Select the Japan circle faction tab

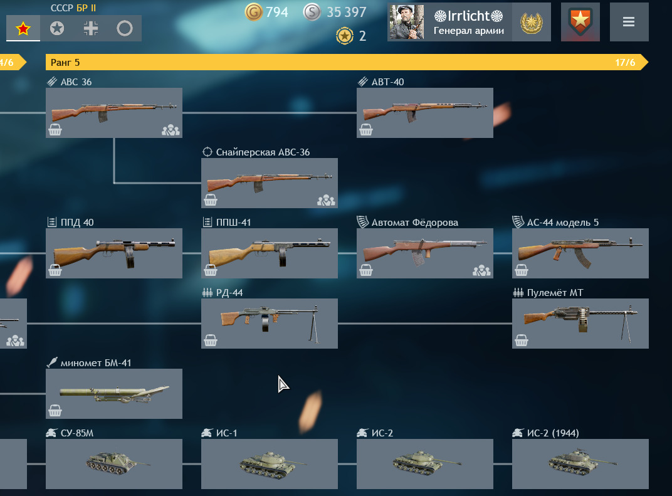point(125,28)
